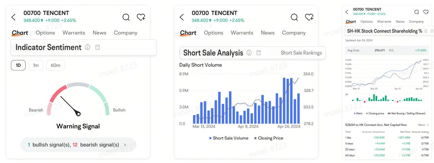
Task: Toggle the Closing Price legend in Short Sale chart
Action: click(x=269, y=138)
